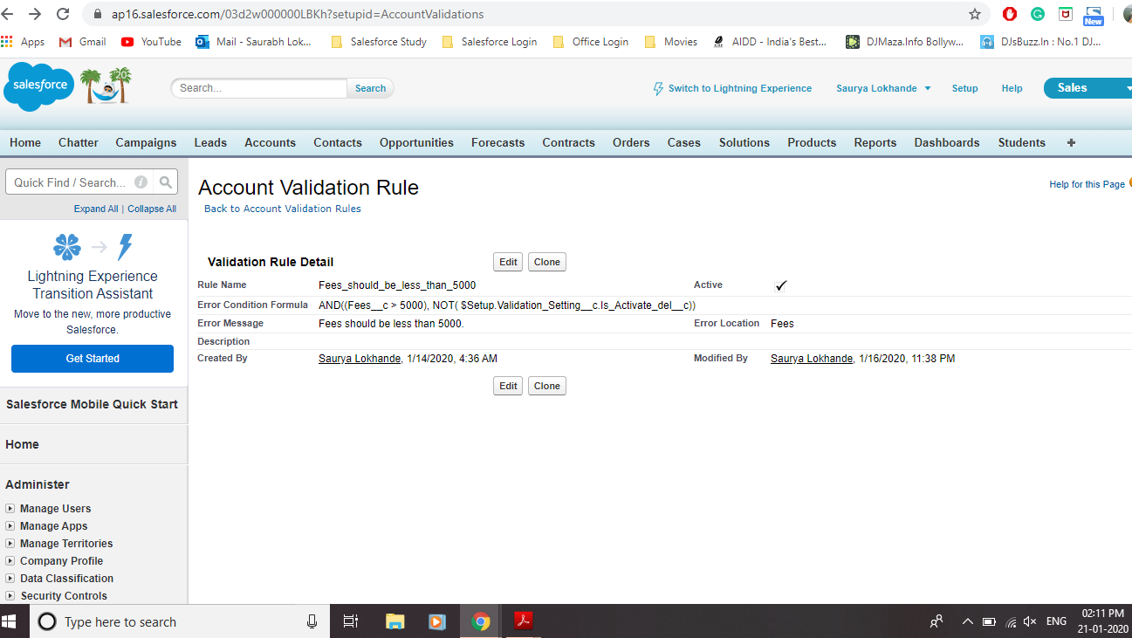The width and height of the screenshot is (1132, 638).
Task: Show hidden system tray icons
Action: (x=967, y=621)
